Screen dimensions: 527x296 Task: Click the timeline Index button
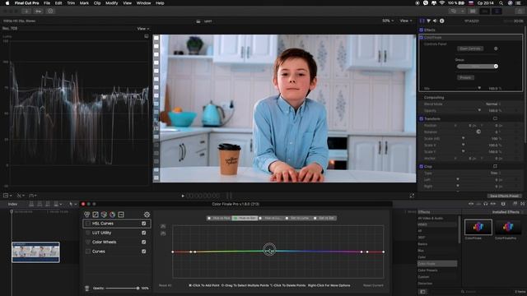pos(13,204)
